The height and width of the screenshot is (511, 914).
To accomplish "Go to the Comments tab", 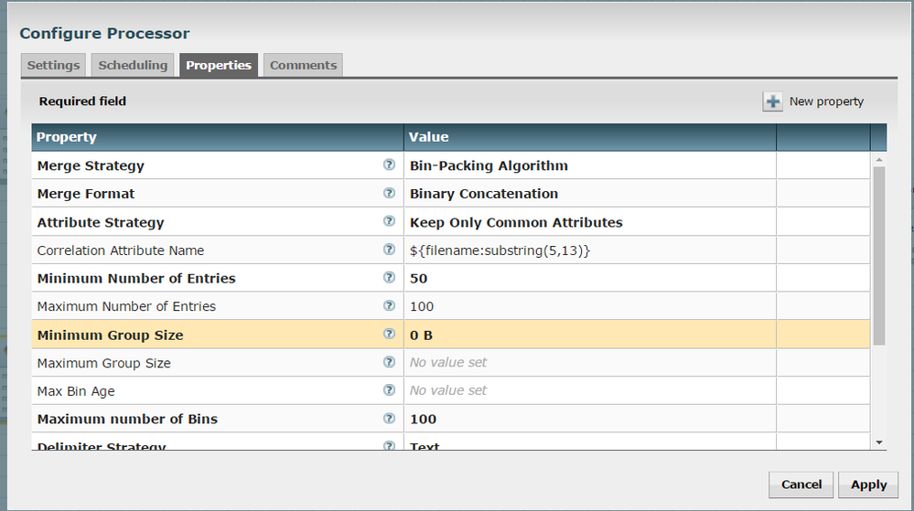I will coord(303,65).
